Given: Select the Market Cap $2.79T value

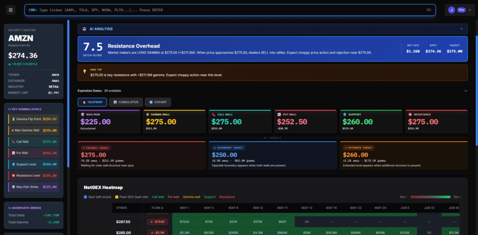Looking at the screenshot, I should point(53,92).
